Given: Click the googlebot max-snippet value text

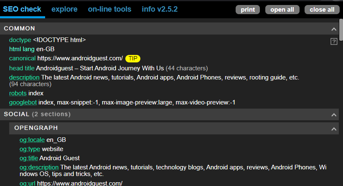Looking at the screenshot, I should click(78, 102).
